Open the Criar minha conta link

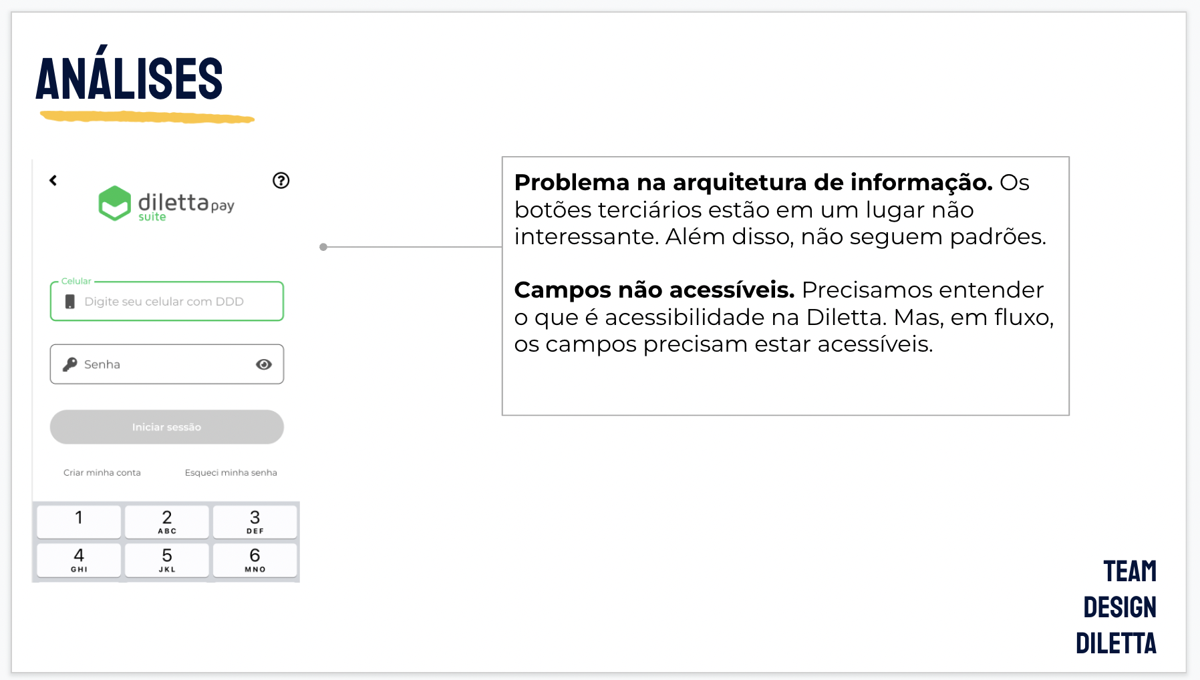click(x=102, y=472)
